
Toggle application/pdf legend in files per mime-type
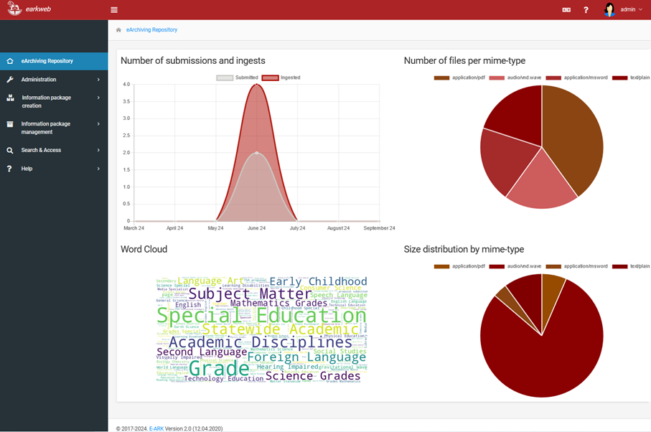pyautogui.click(x=459, y=78)
